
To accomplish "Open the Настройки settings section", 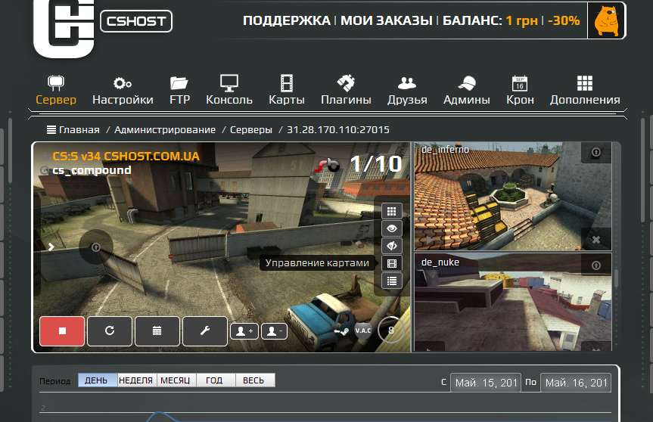I will coord(123,90).
